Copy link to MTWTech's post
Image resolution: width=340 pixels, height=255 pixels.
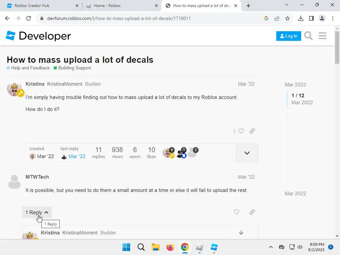click(252, 212)
